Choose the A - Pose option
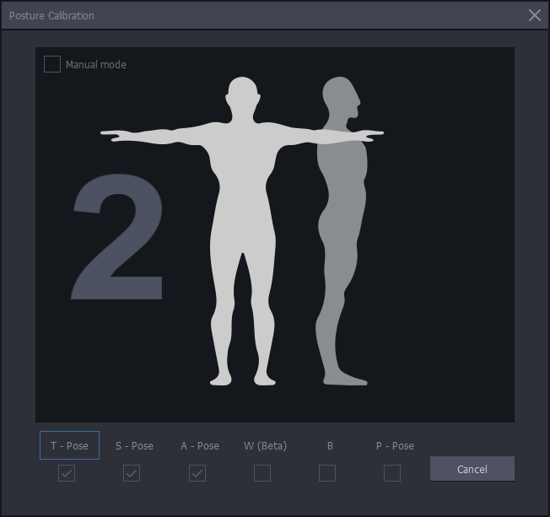This screenshot has height=517, width=550. pos(200,445)
